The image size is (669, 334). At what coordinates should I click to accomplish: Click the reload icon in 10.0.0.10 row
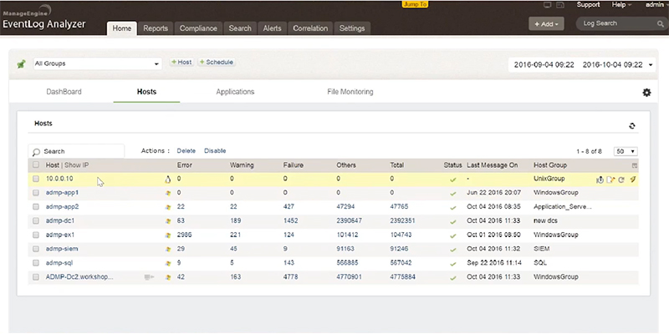(621, 180)
